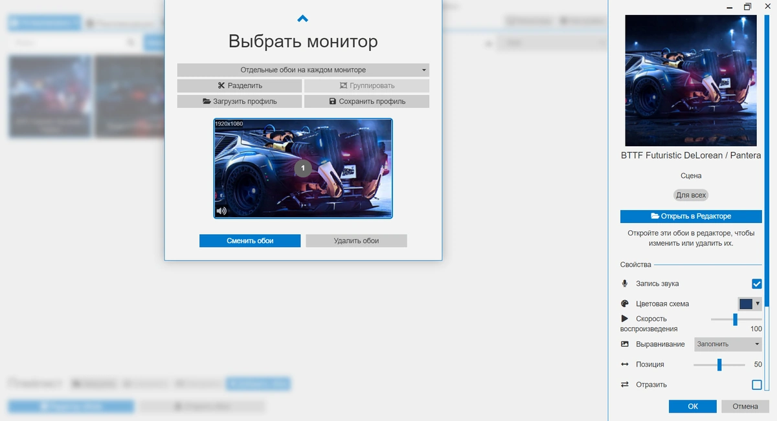Screen dimensions: 777x421
Task: Click the restore window icon
Action: click(x=747, y=6)
